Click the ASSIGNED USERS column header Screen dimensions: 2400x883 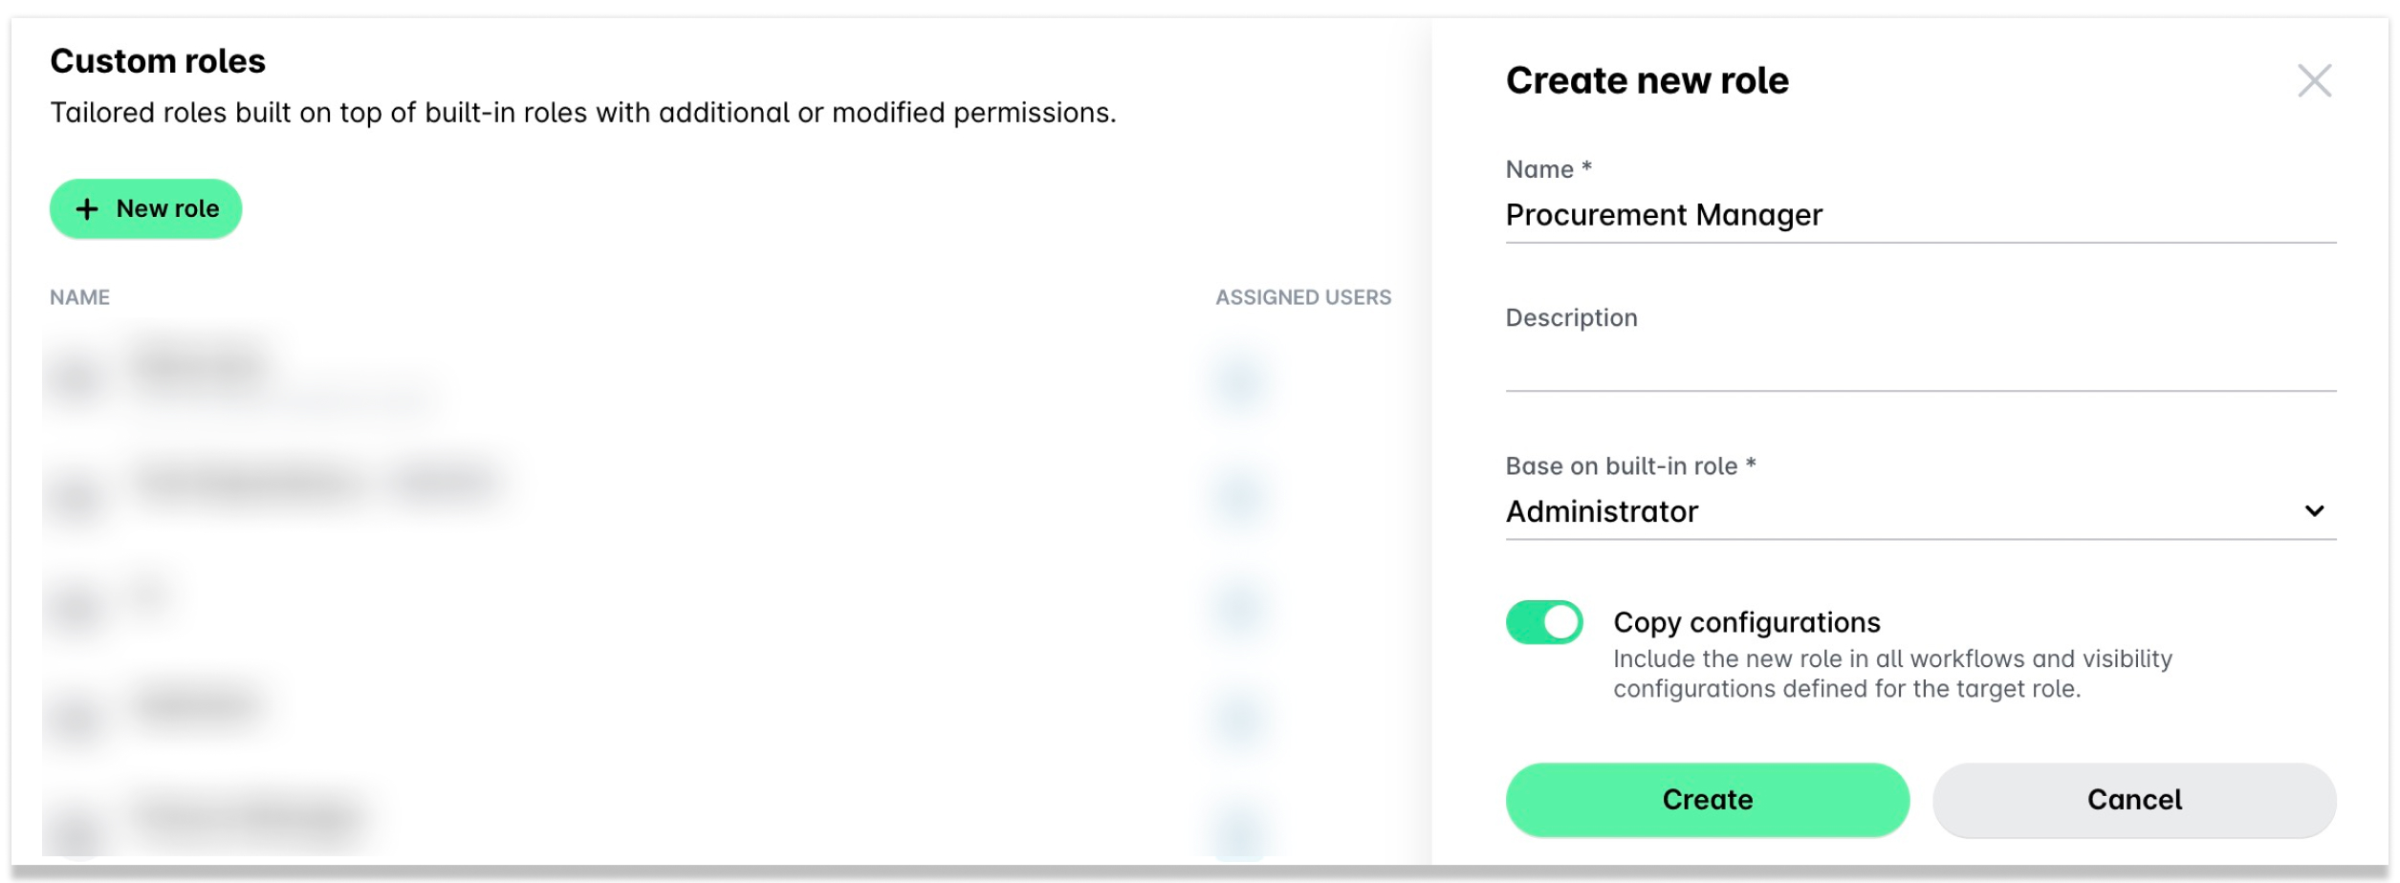pyautogui.click(x=1303, y=296)
